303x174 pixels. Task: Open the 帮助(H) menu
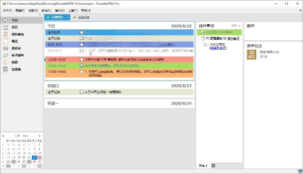pyautogui.click(x=86, y=10)
